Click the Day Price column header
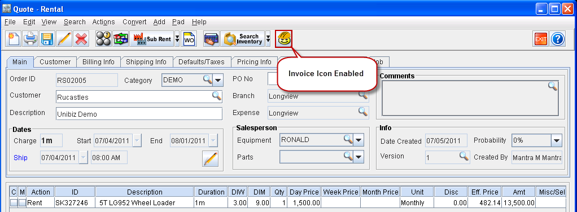This screenshot has width=577, height=212. pyautogui.click(x=305, y=192)
